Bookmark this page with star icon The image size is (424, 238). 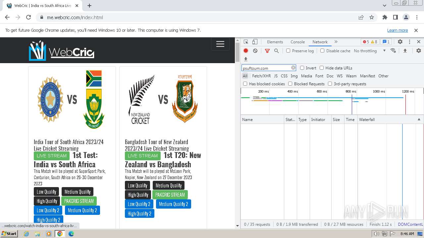(372, 17)
